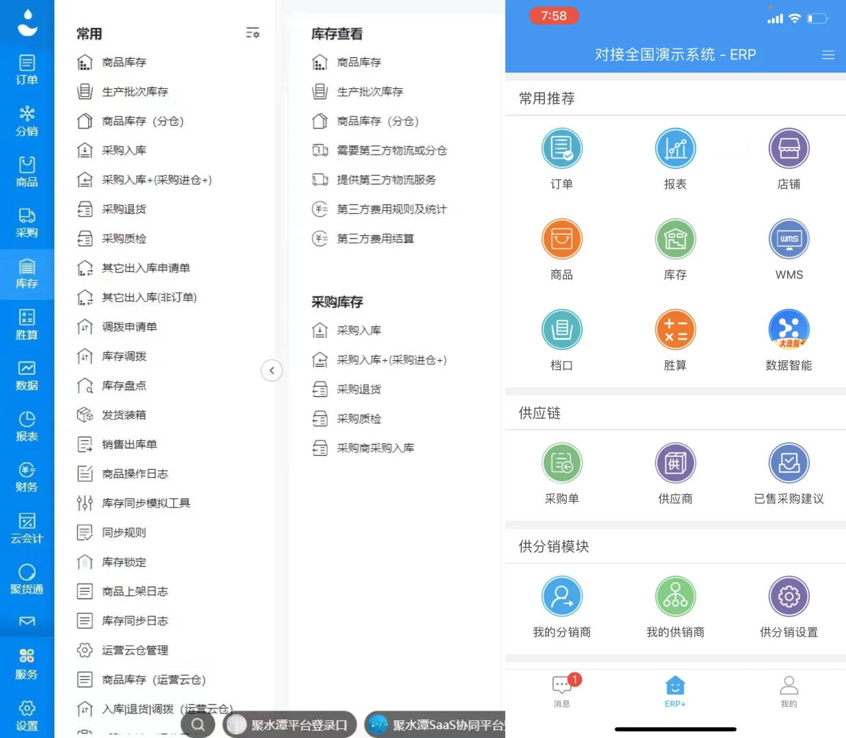Open 设置 icon at sidebar bottom

coord(27,712)
